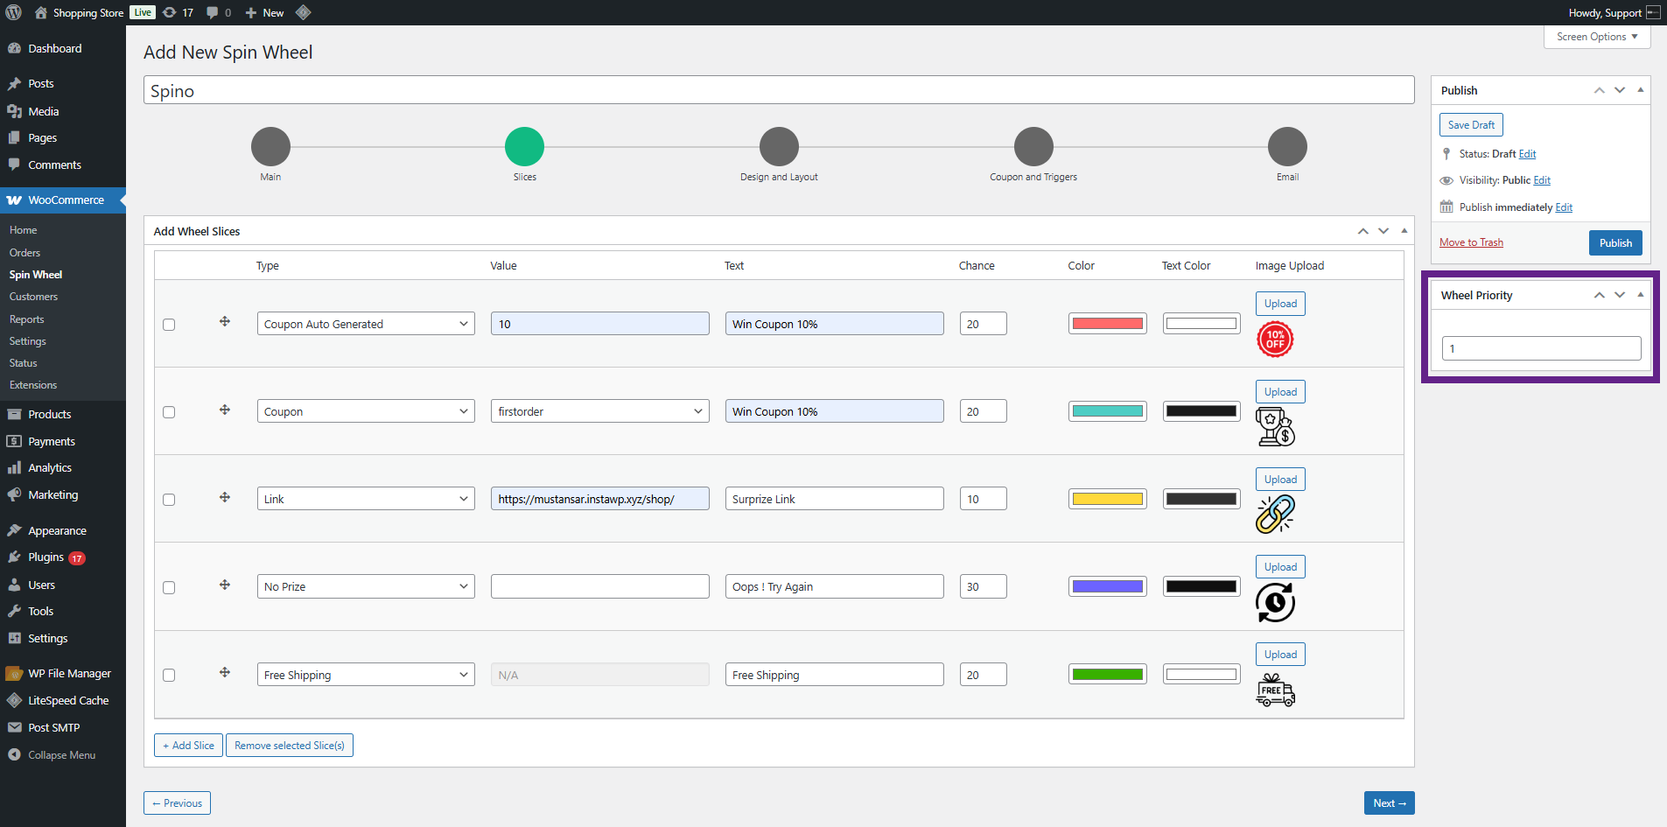The image size is (1667, 827).
Task: Tick checkbox for the Free Shipping slice
Action: pyautogui.click(x=169, y=675)
